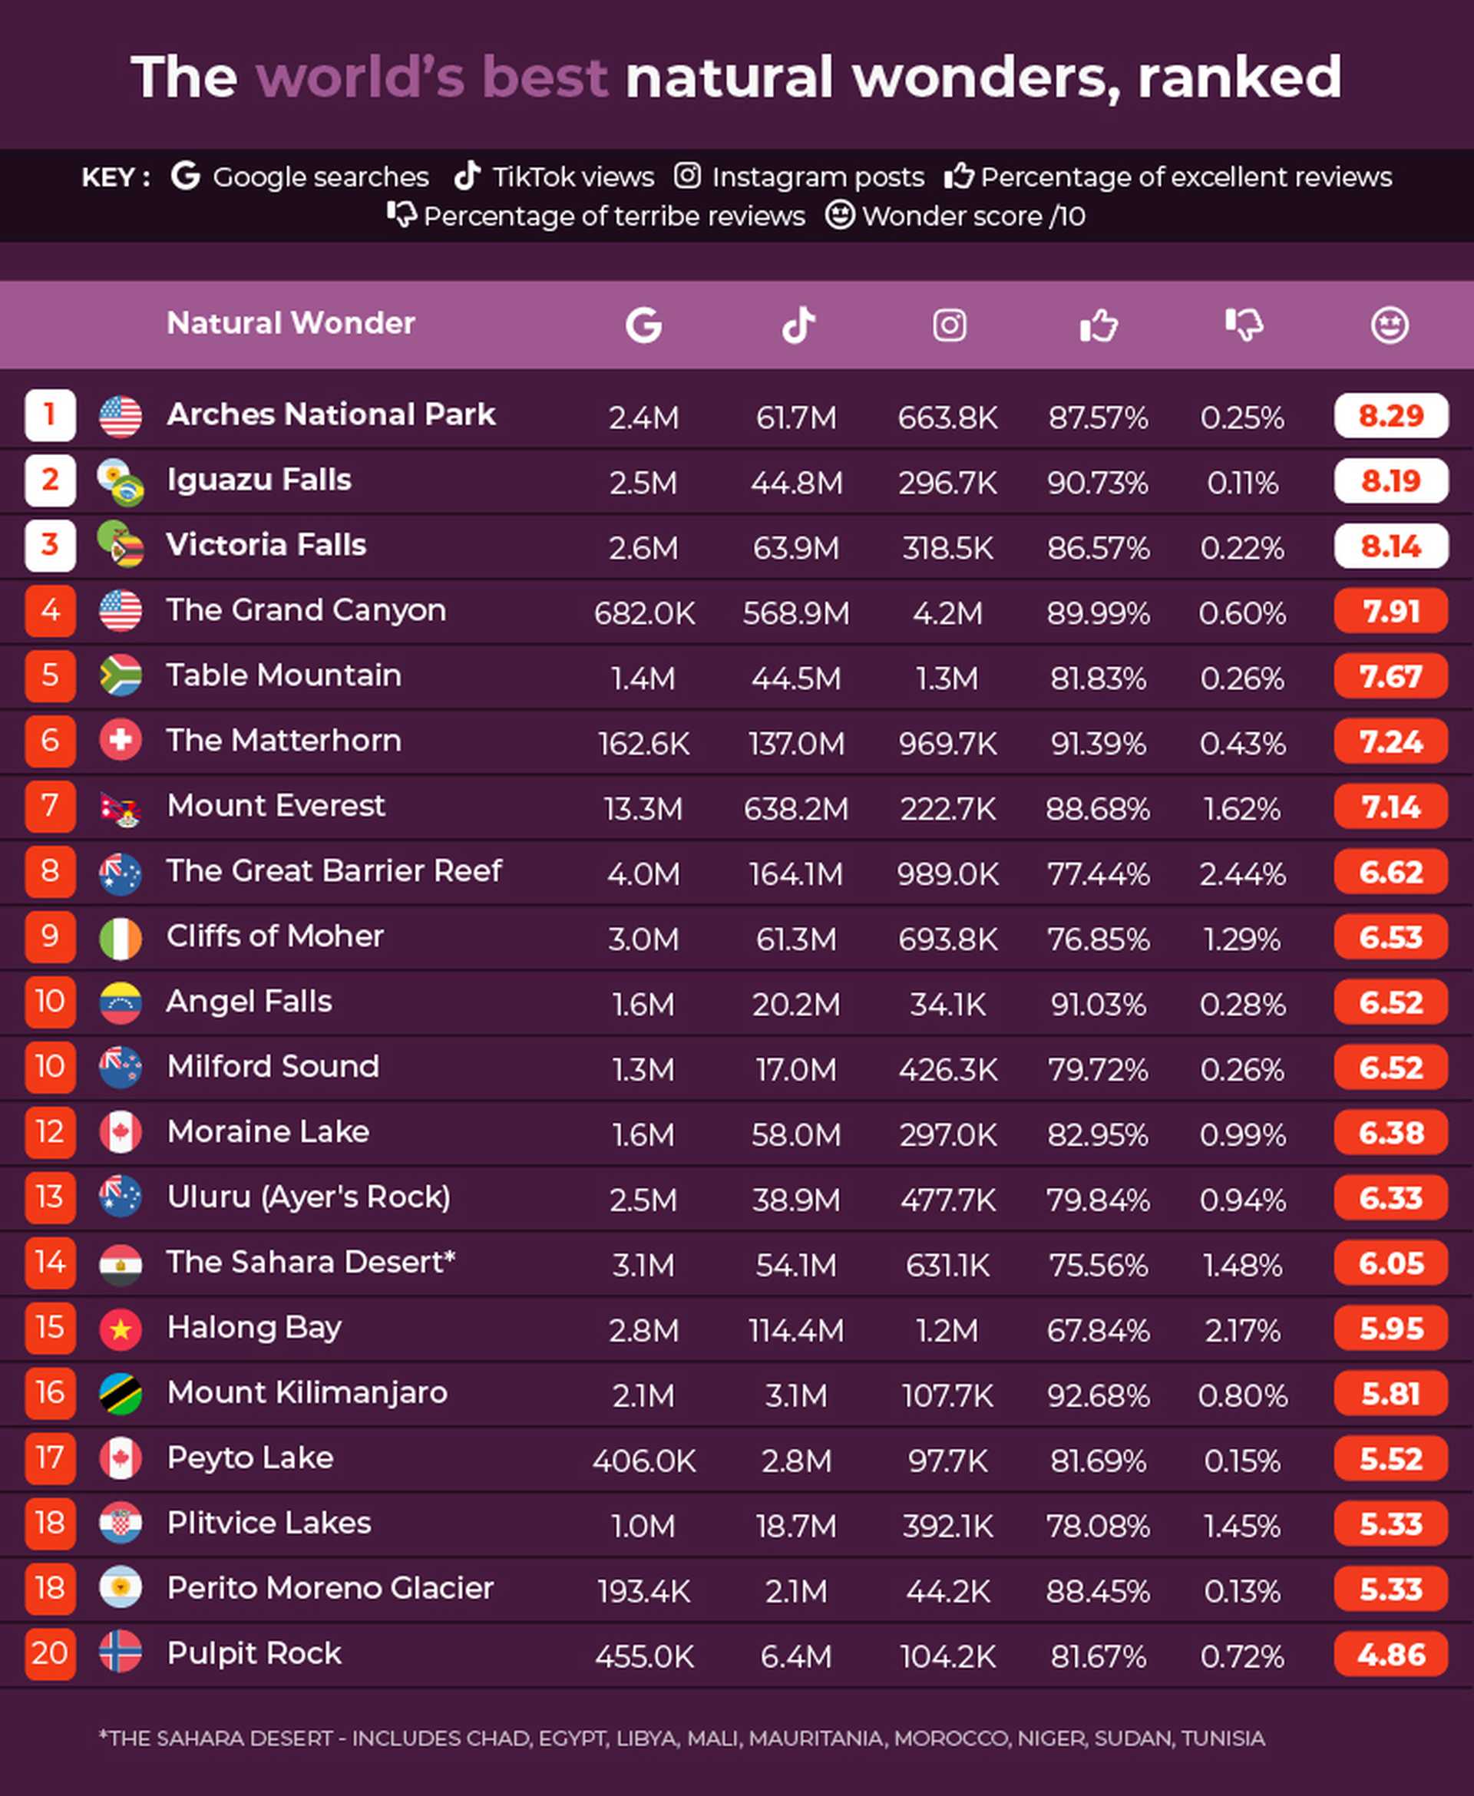1474x1796 pixels.
Task: Click the 7.91 Grand Canyon score badge
Action: (x=1390, y=611)
